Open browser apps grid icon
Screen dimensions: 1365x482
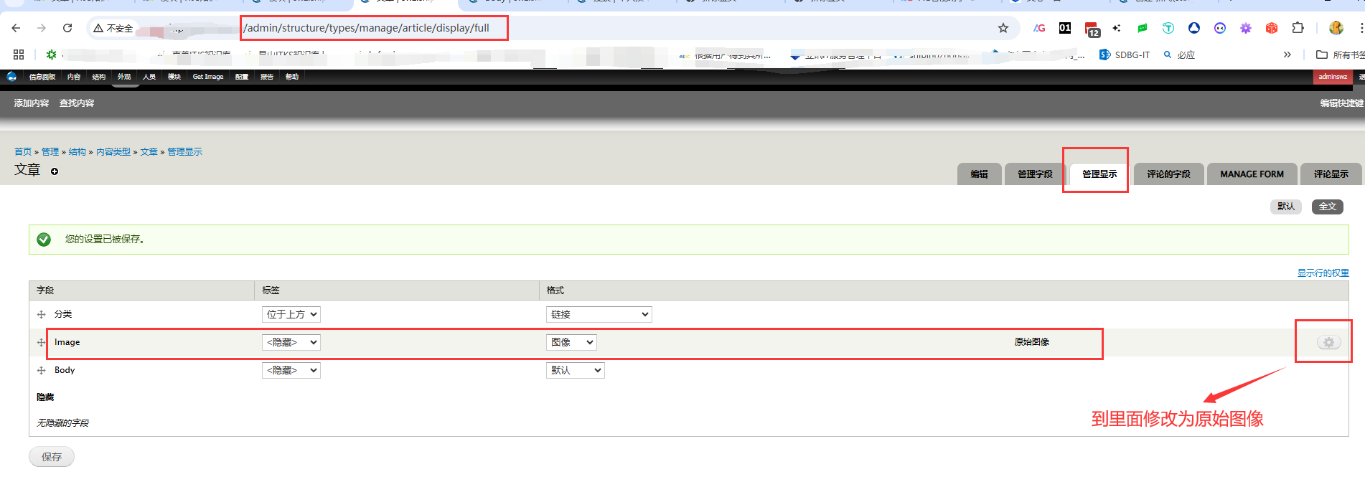coord(19,55)
